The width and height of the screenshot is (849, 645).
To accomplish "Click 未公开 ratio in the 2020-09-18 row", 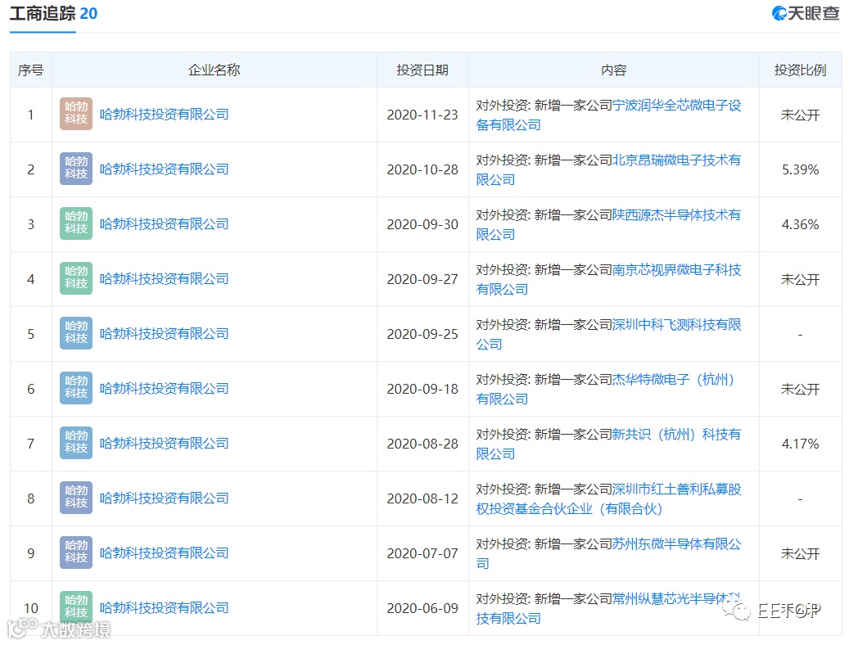I will click(x=800, y=389).
